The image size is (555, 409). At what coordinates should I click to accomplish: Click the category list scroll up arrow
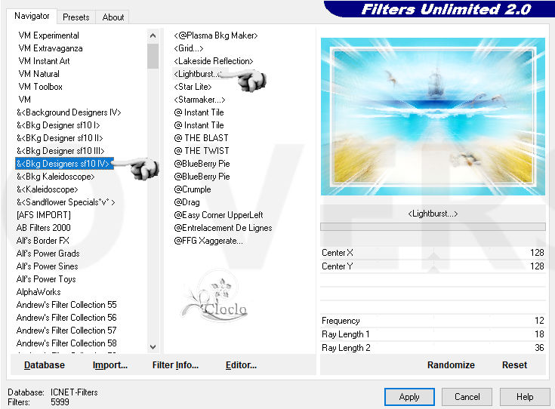(153, 35)
